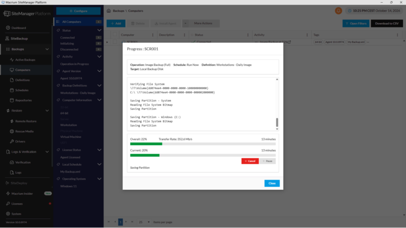The width and height of the screenshot is (406, 228).
Task: Collapse the Restore sidebar group
Action: coord(47,111)
